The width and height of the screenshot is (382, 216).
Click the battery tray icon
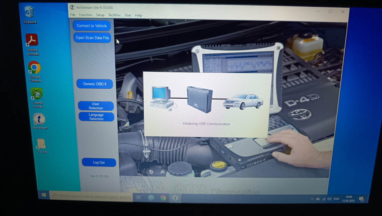[x=318, y=199]
